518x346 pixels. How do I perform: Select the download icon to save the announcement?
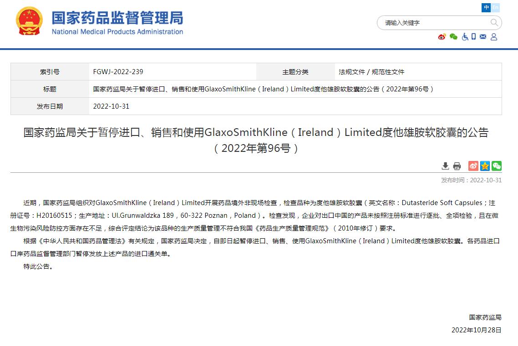click(445, 166)
